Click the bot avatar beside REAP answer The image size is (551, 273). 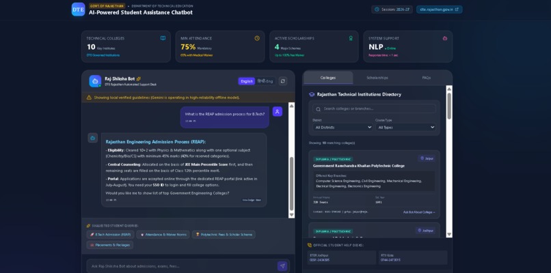click(x=93, y=138)
